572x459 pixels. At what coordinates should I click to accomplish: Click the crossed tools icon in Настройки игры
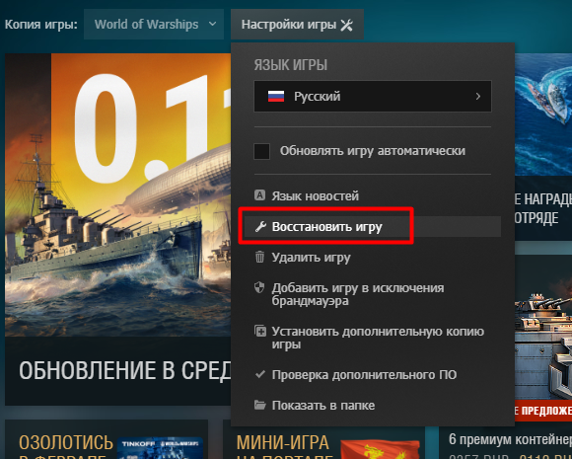[346, 25]
